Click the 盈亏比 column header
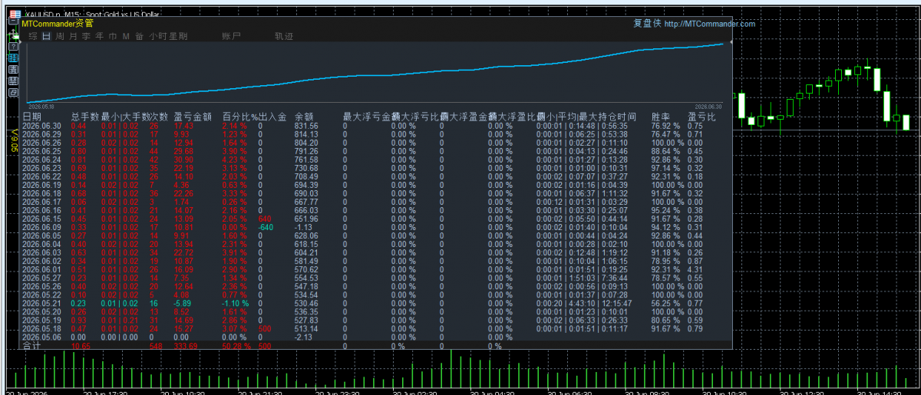The width and height of the screenshot is (921, 395). tap(701, 117)
